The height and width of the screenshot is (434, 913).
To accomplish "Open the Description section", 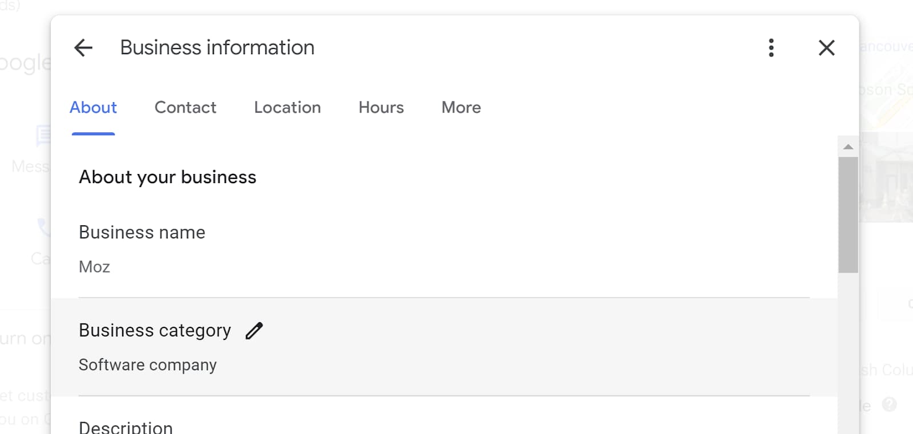I will point(126,428).
